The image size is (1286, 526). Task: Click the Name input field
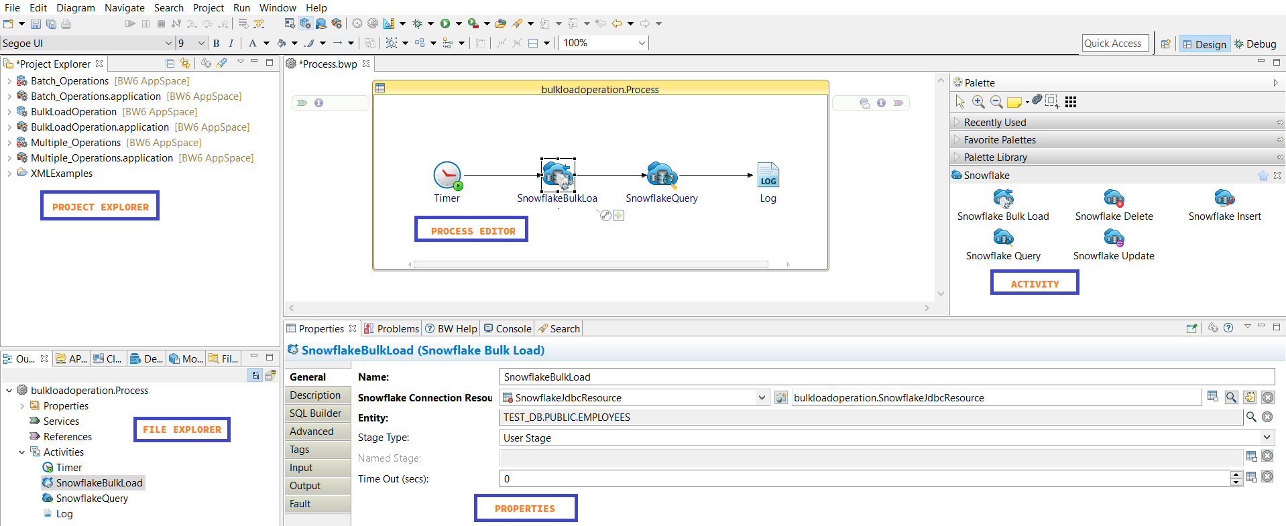pos(885,377)
